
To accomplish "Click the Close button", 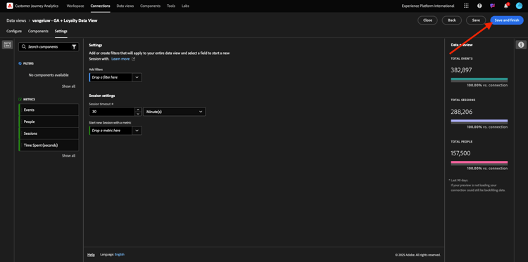I will click(x=427, y=20).
